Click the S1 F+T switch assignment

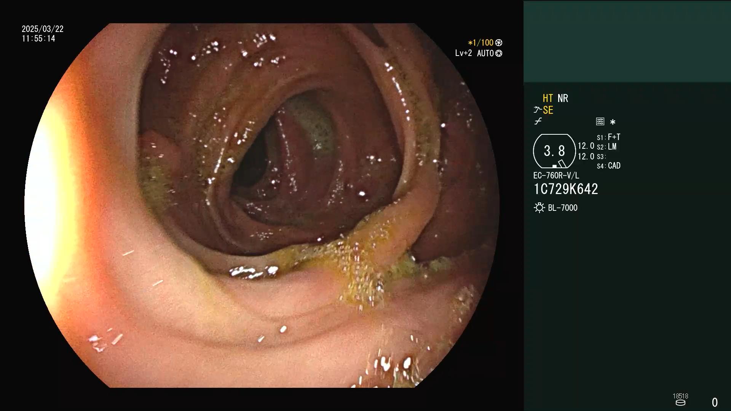608,137
